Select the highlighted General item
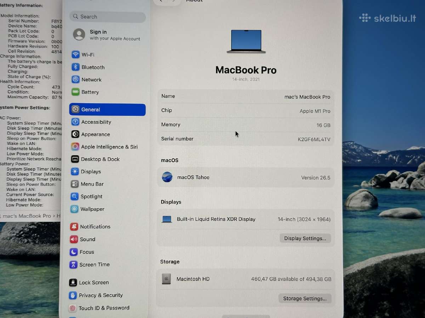This screenshot has height=318, width=425. [107, 110]
